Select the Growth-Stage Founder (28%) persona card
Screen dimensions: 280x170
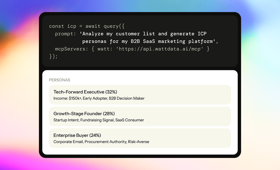(x=140, y=116)
